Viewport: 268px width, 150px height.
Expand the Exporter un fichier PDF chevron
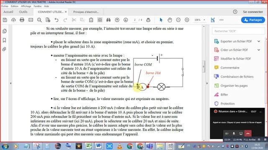[259, 41]
